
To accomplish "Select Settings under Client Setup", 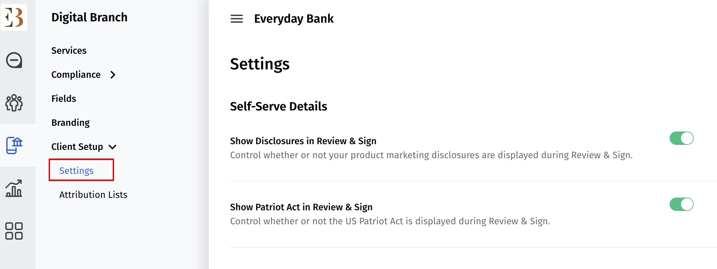I will (x=76, y=171).
